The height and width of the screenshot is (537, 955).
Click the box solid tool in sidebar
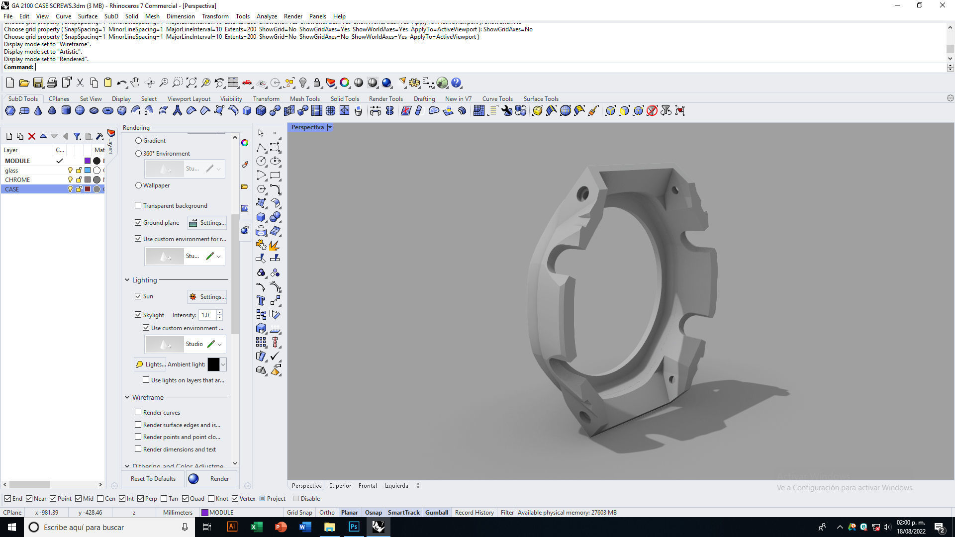click(x=261, y=217)
